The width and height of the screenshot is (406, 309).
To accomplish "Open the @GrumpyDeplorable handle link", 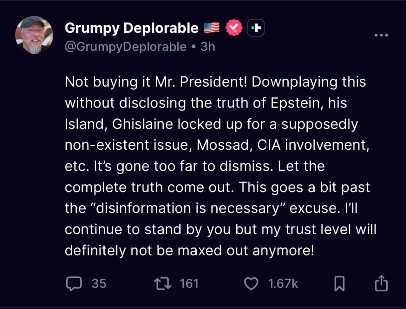I will [x=126, y=47].
